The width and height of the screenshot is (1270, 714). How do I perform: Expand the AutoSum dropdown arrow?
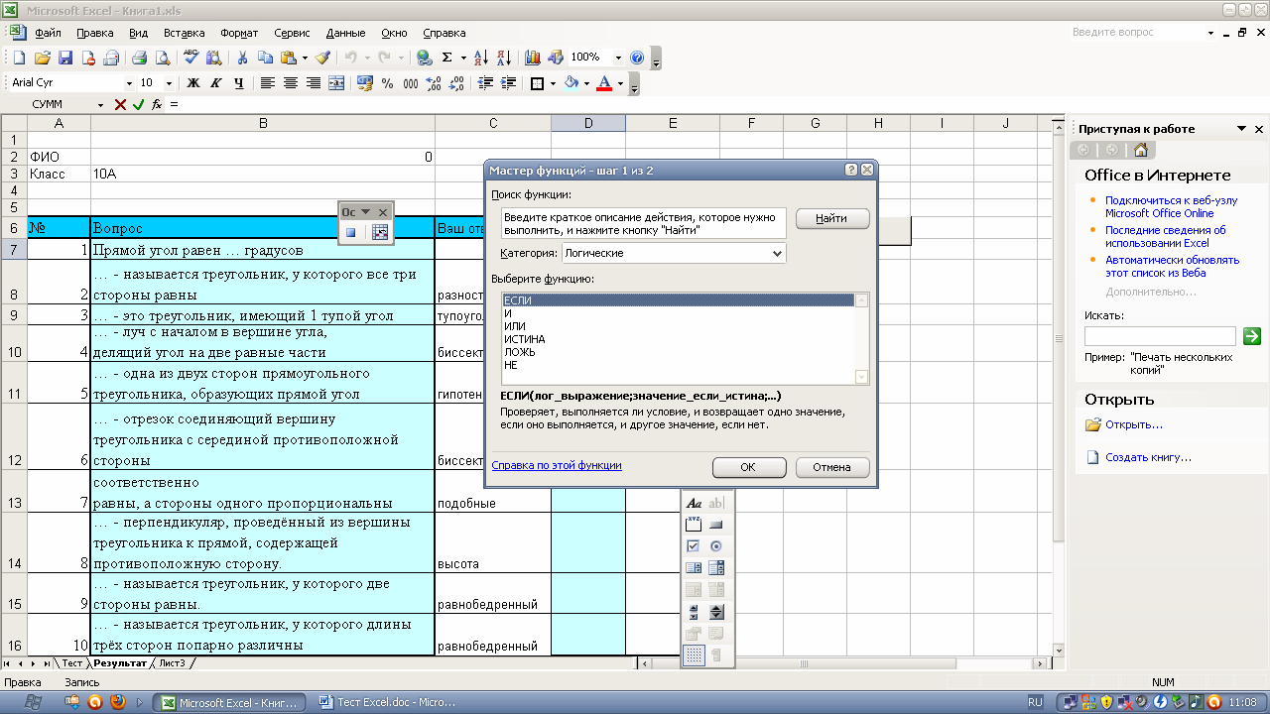coord(462,58)
